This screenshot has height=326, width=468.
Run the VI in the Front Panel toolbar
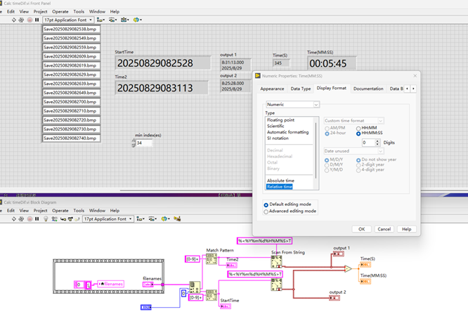tap(14, 20)
